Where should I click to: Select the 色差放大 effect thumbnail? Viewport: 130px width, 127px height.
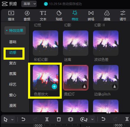(45, 78)
